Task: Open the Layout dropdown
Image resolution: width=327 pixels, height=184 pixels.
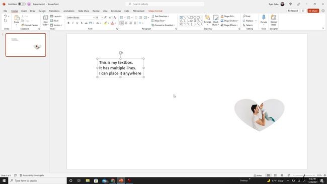Action: tap(56, 16)
